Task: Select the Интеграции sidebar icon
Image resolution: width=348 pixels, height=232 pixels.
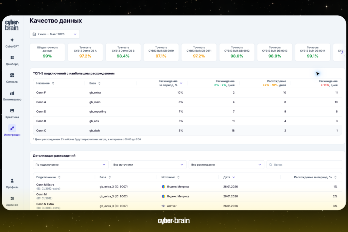Action: click(12, 128)
